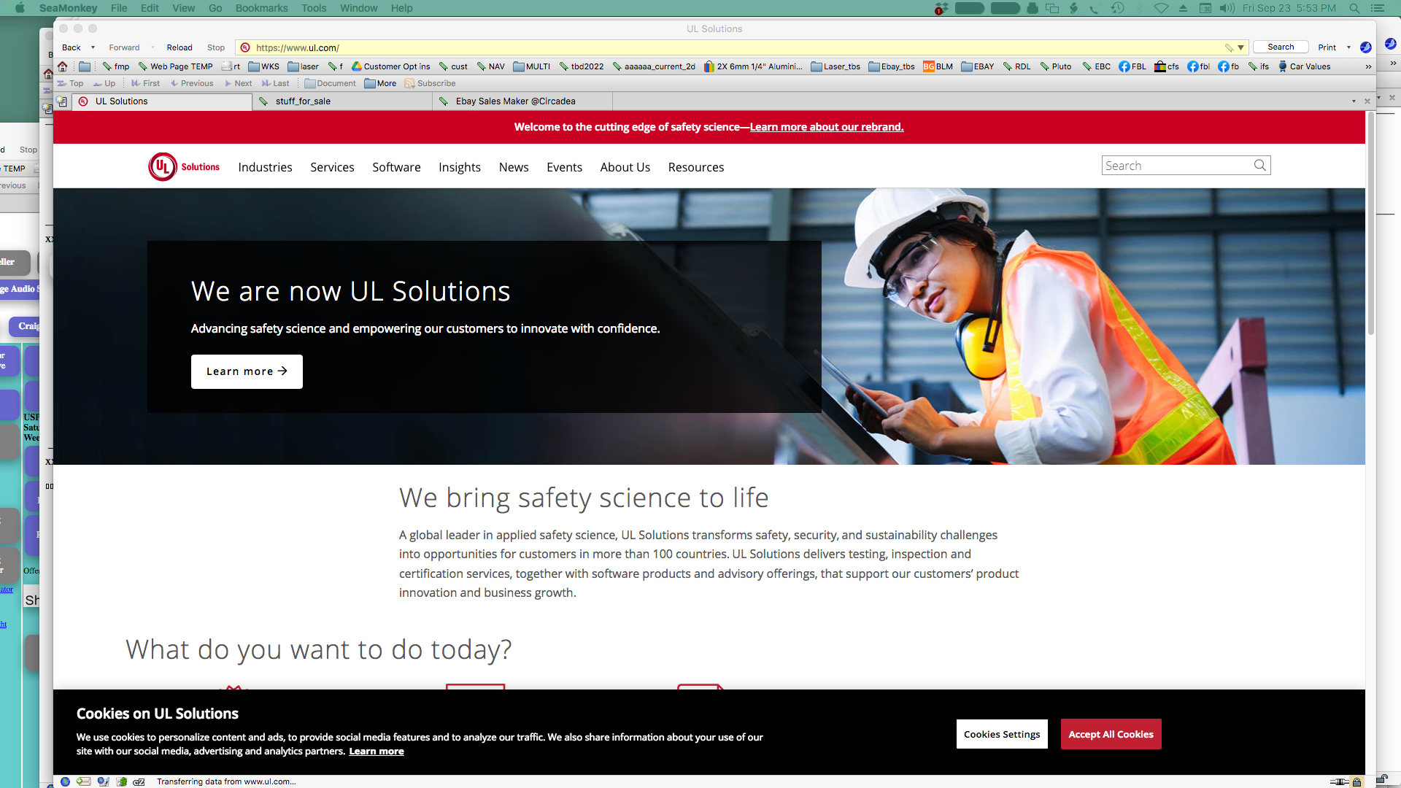Switch to the stuff_for_sale tab
This screenshot has width=1401, height=788.
[x=303, y=101]
